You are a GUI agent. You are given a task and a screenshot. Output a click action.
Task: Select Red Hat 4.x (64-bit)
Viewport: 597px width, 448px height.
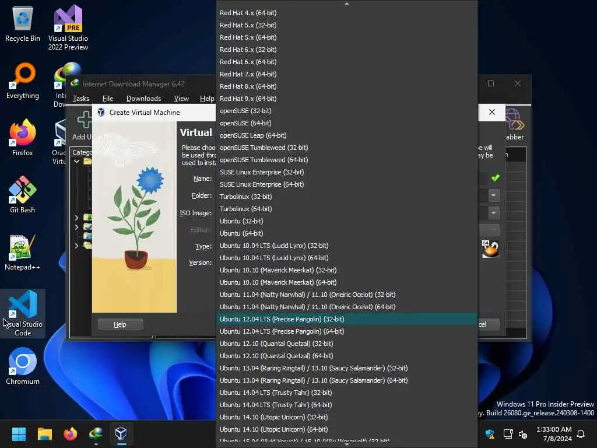(346, 13)
